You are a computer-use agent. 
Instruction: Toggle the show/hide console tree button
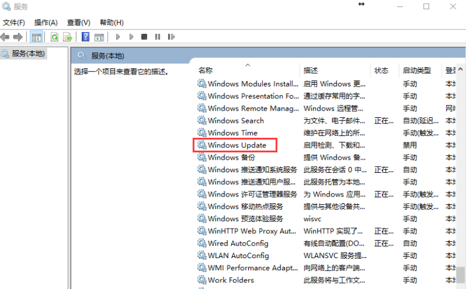pos(36,37)
